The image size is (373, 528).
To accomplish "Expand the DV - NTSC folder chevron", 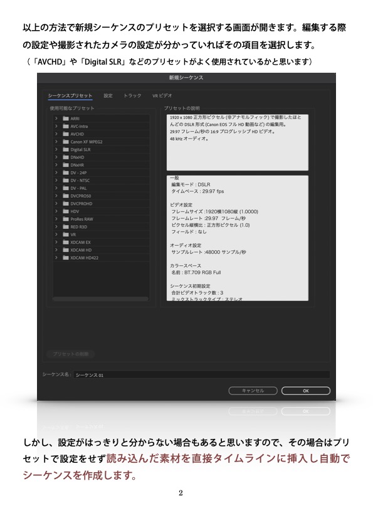I will (56, 181).
